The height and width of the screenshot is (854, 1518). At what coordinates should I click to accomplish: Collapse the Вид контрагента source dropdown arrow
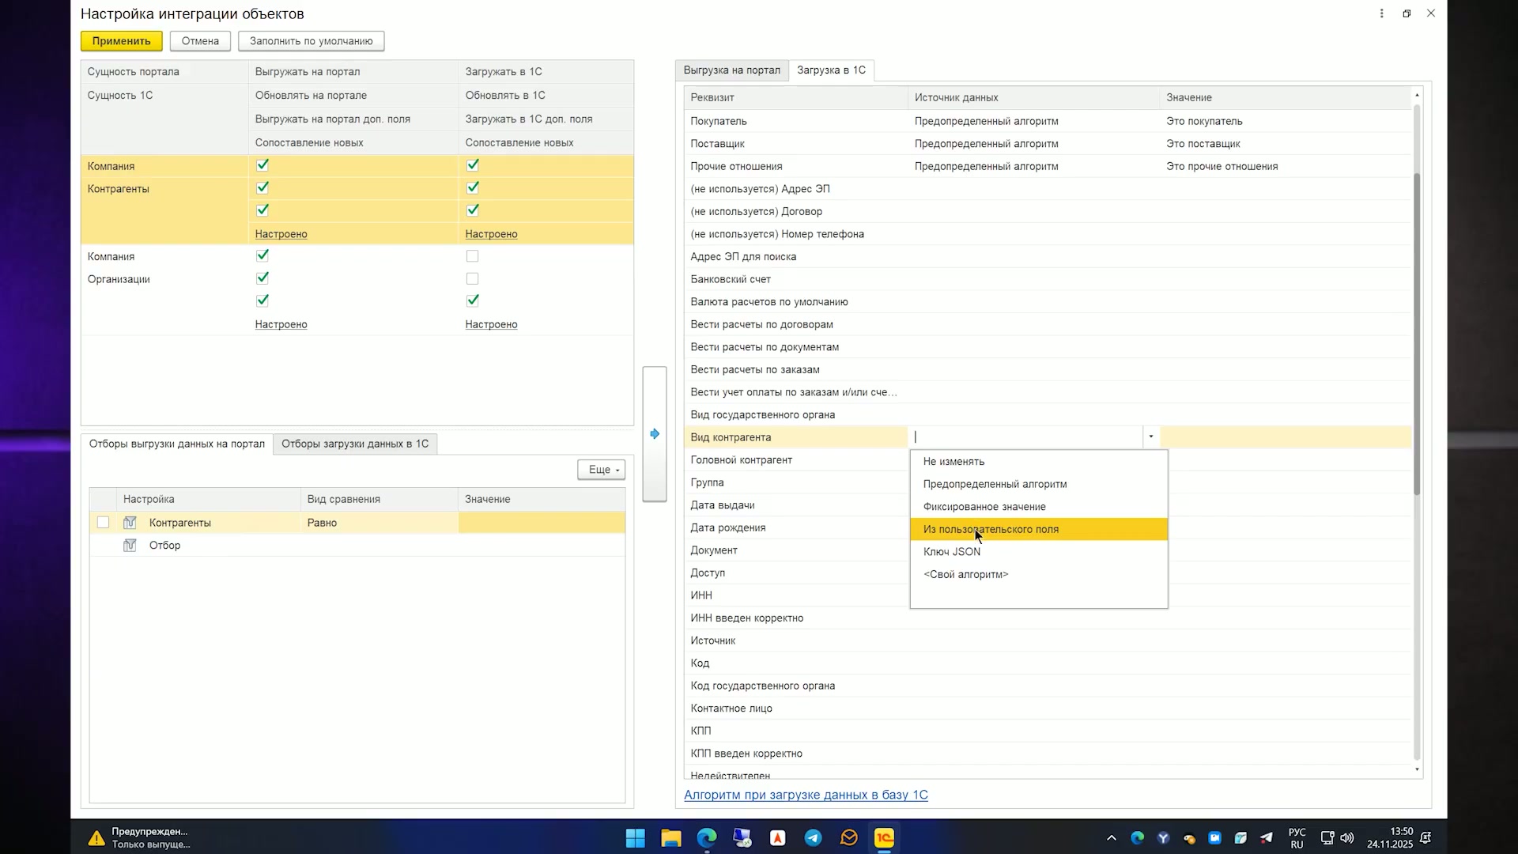1150,437
